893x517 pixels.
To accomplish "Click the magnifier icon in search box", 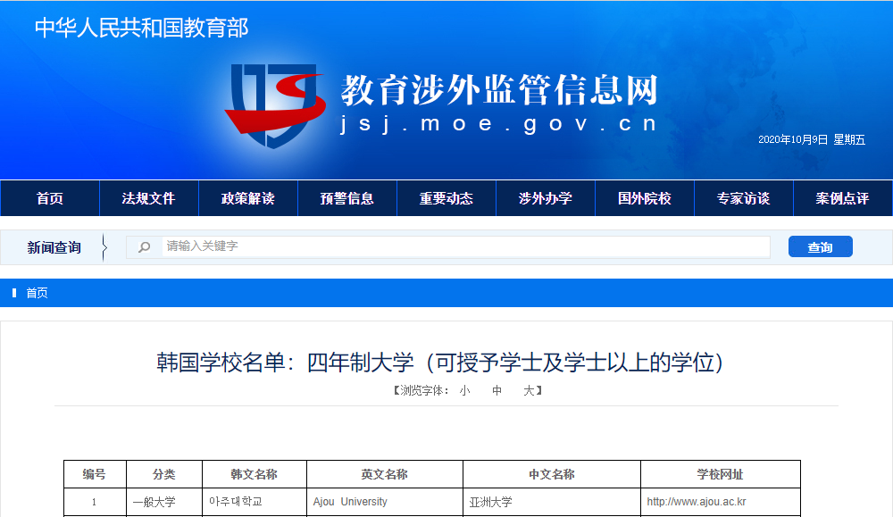I will tap(144, 247).
